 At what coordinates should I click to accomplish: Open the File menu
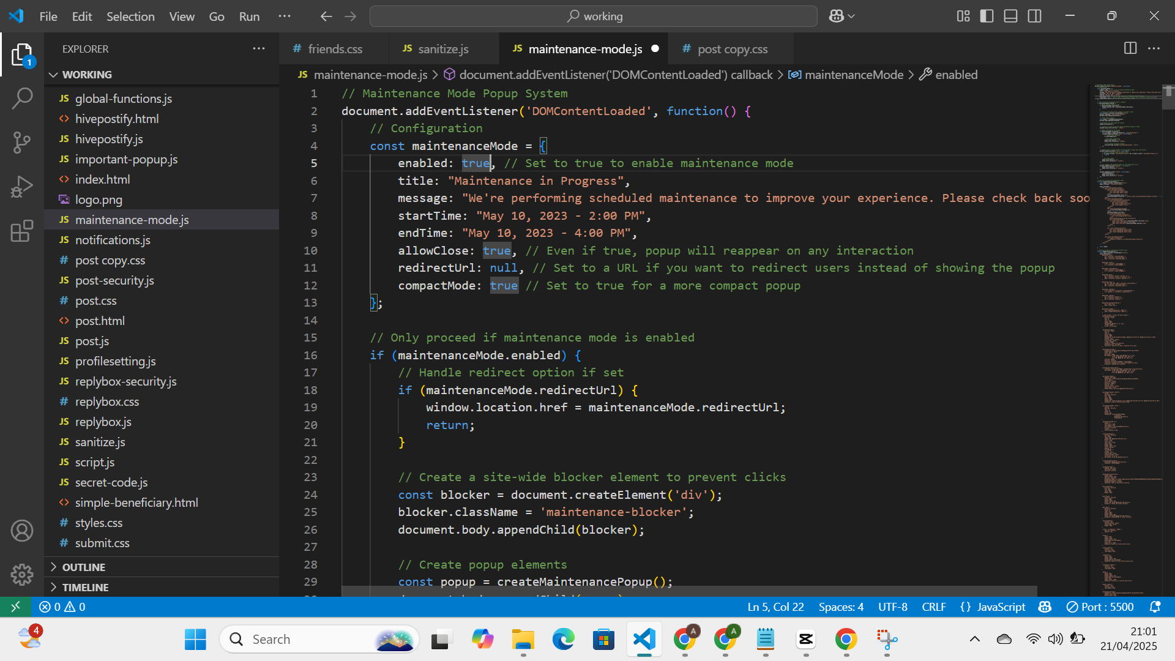point(48,17)
